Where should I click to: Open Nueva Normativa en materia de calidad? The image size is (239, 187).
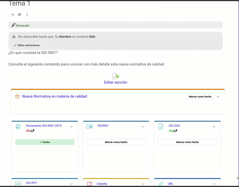coord(55,96)
